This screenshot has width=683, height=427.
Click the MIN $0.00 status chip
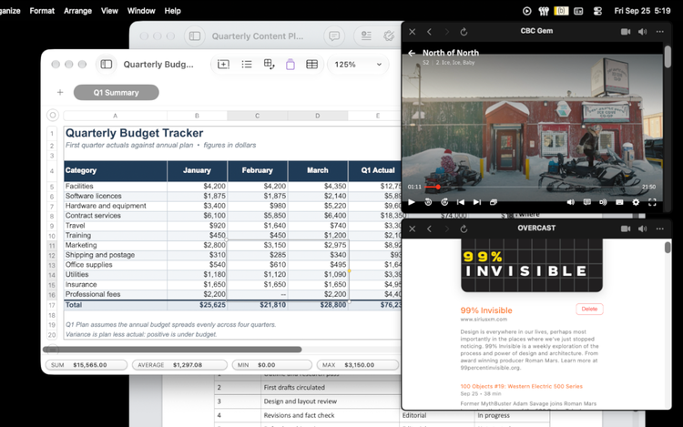(x=271, y=365)
